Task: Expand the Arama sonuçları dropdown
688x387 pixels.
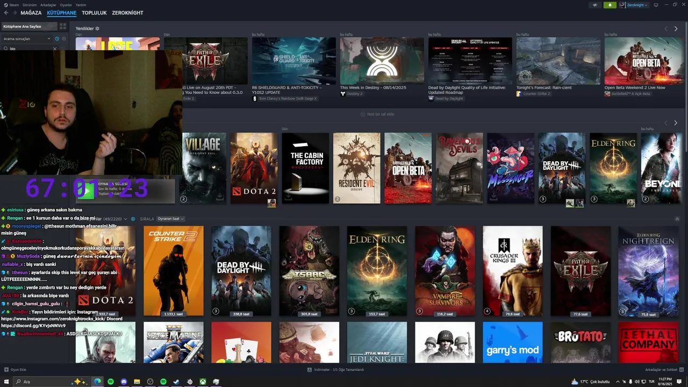Action: (x=27, y=39)
